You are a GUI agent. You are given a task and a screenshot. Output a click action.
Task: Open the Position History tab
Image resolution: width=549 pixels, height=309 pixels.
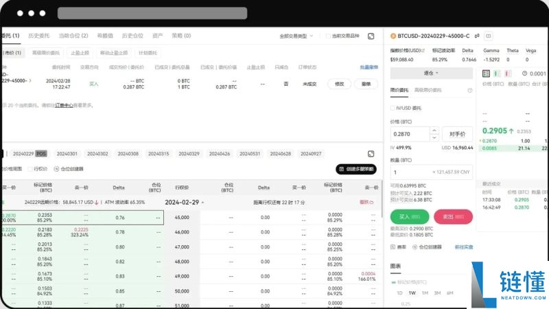132,36
